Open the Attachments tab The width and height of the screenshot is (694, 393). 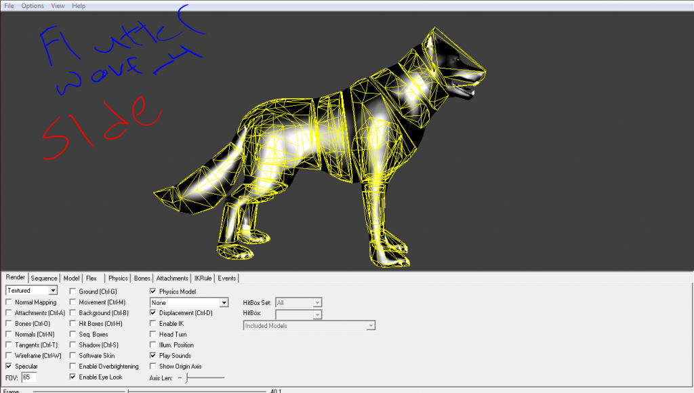pyautogui.click(x=172, y=278)
